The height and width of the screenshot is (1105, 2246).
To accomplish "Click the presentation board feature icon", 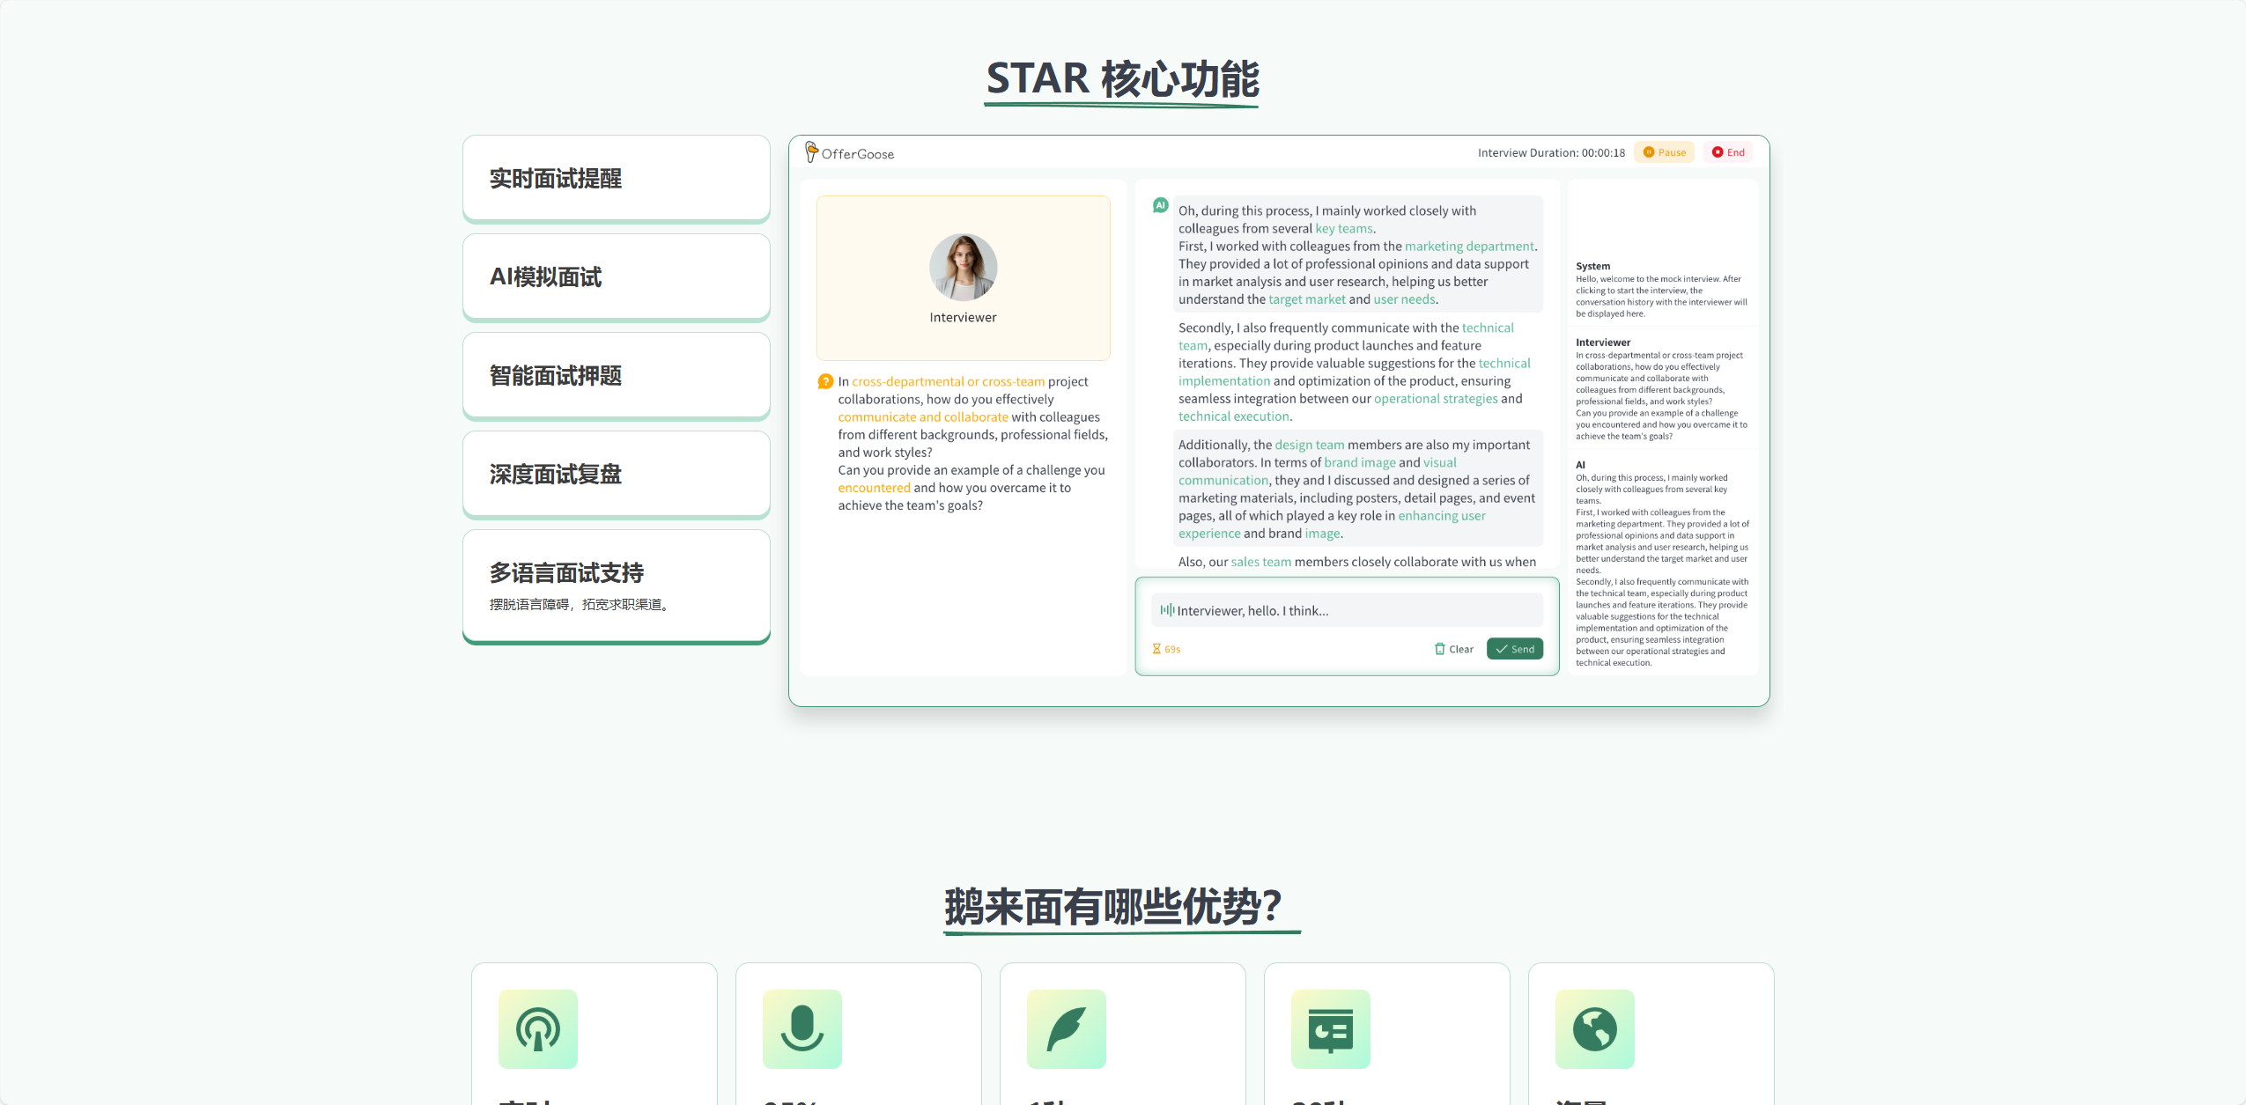I will 1331,1029.
